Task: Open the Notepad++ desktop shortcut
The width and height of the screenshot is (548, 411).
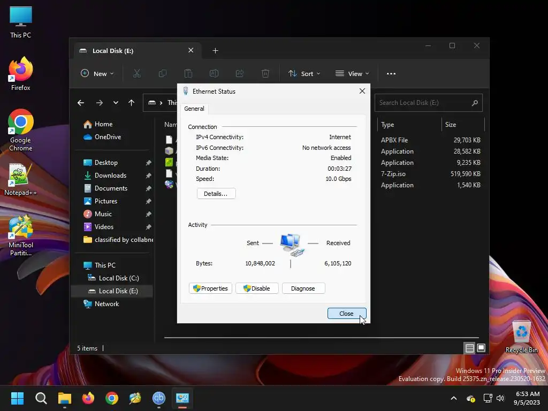Action: tap(21, 180)
